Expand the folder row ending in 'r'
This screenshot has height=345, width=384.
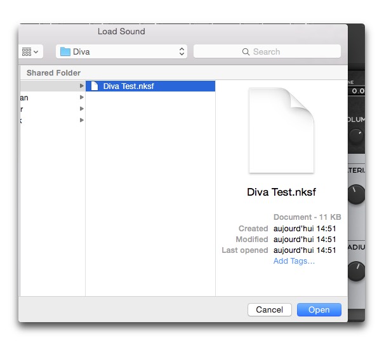pos(82,109)
